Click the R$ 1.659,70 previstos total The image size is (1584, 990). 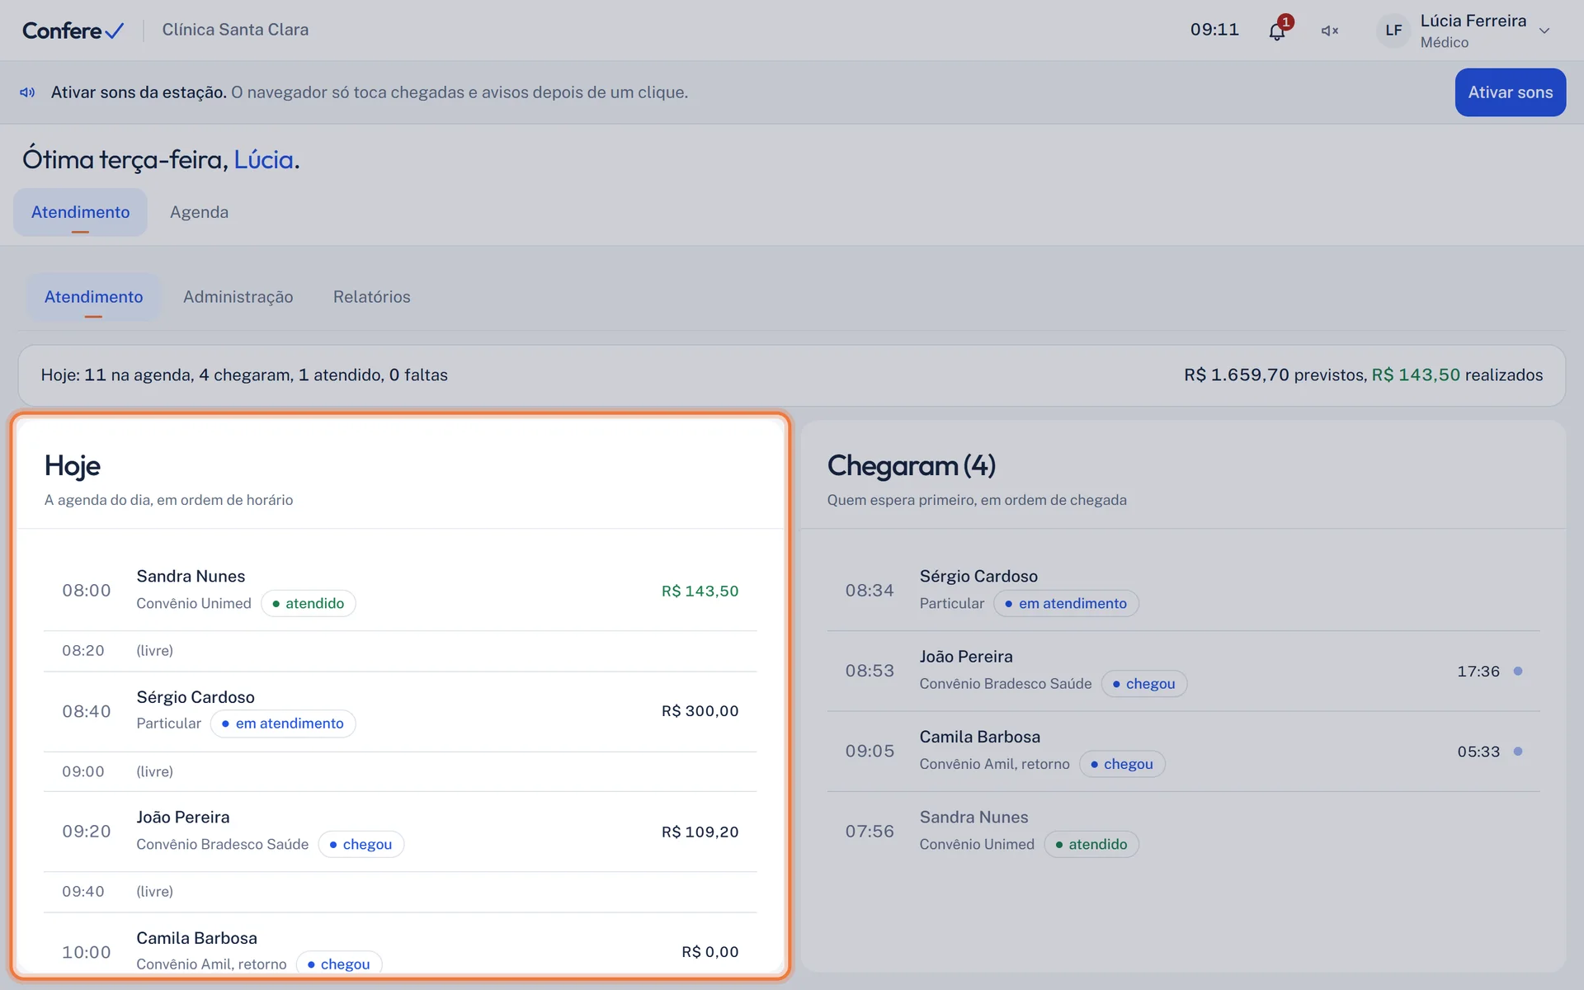point(1275,375)
